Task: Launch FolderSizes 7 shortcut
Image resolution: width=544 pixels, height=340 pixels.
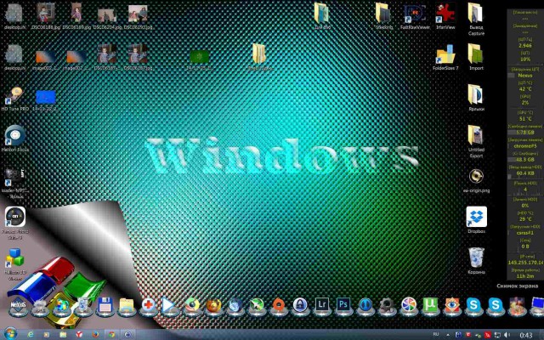Action: tap(445, 54)
